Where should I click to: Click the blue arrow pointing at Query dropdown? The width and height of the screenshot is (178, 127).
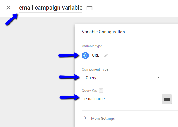pyautogui.click(x=69, y=77)
